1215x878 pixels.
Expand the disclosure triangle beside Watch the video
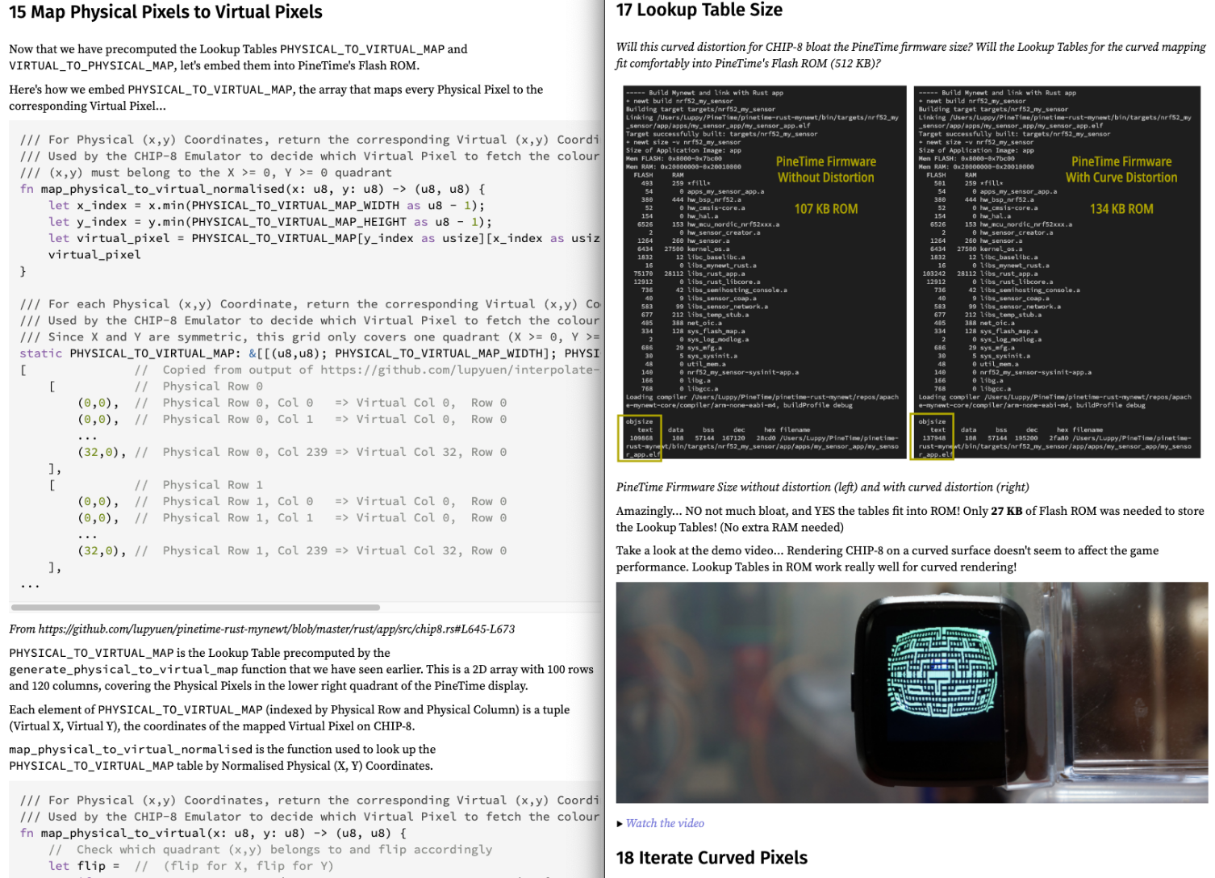620,824
